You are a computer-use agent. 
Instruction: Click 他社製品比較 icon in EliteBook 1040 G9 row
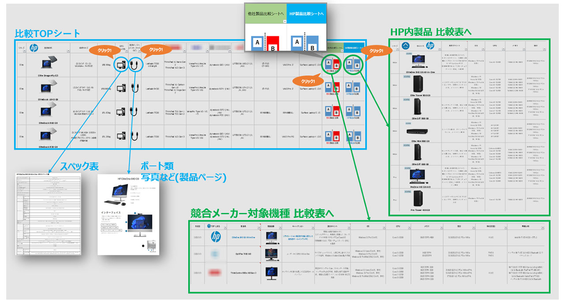[331, 88]
